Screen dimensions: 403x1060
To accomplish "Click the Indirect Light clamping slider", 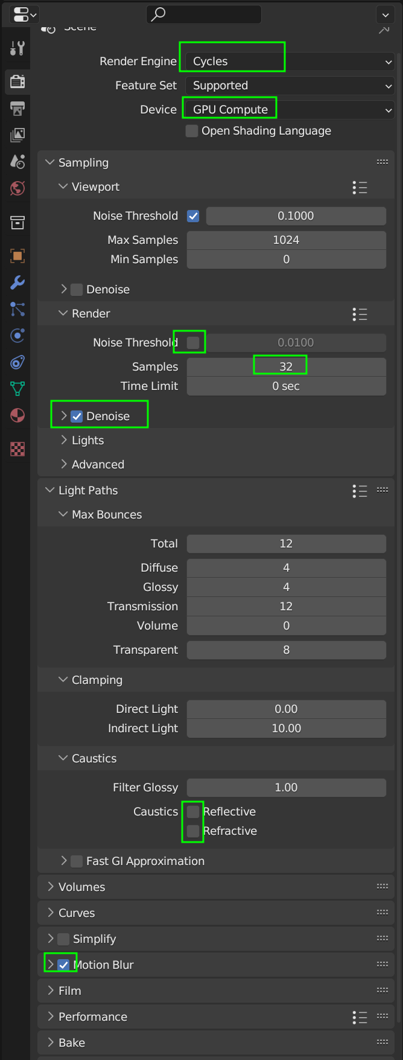I will pyautogui.click(x=286, y=728).
